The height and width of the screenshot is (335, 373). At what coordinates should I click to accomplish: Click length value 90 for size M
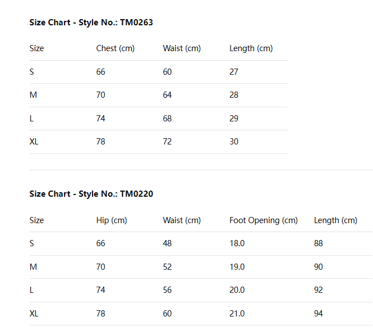click(319, 267)
